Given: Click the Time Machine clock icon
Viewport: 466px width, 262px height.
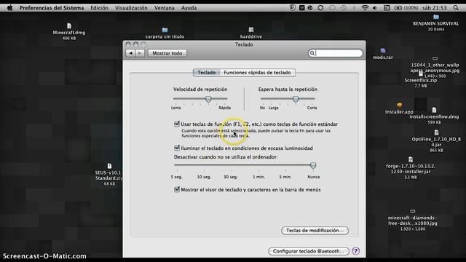Looking at the screenshot, I should pyautogui.click(x=343, y=8).
